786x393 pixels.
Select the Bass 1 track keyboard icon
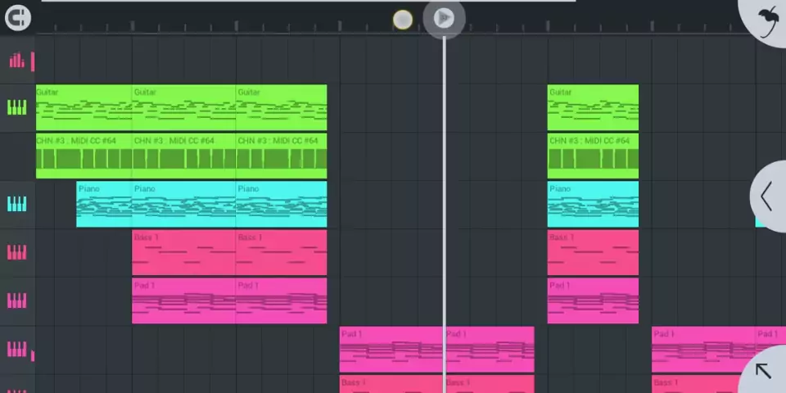16,252
